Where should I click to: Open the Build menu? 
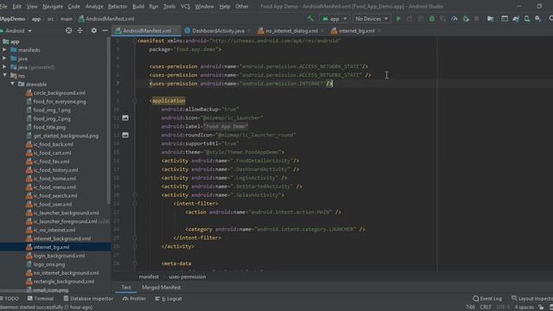point(138,6)
